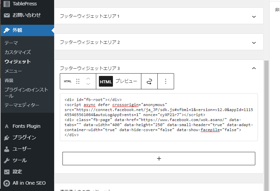Screen dimensions: 280x191
Task: Expand フッターウィジェットエリア 1 chevron
Action: [x=254, y=17]
